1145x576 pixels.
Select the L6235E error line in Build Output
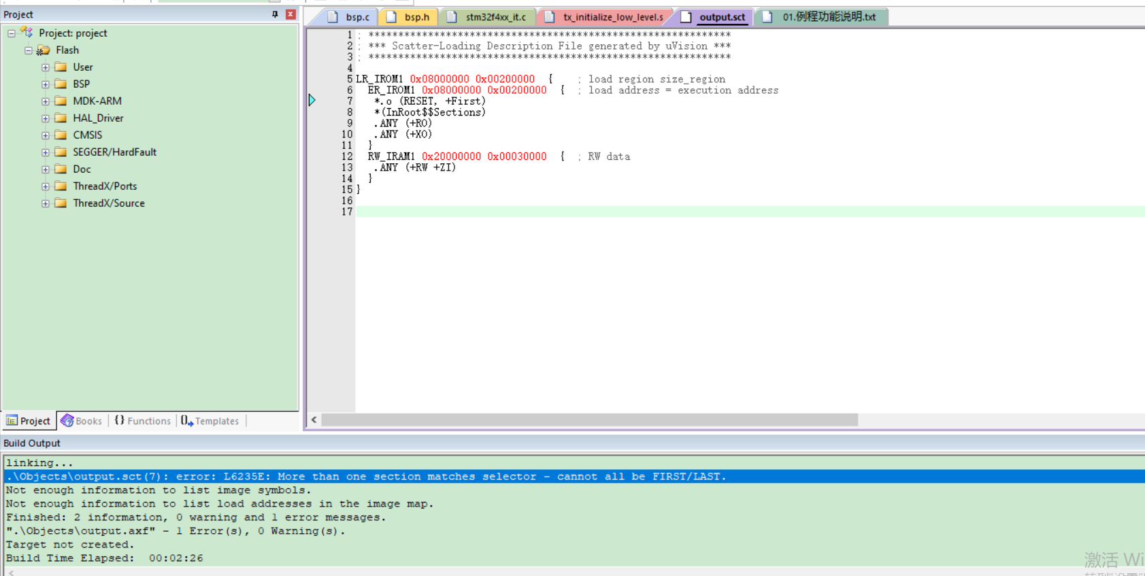click(574, 477)
